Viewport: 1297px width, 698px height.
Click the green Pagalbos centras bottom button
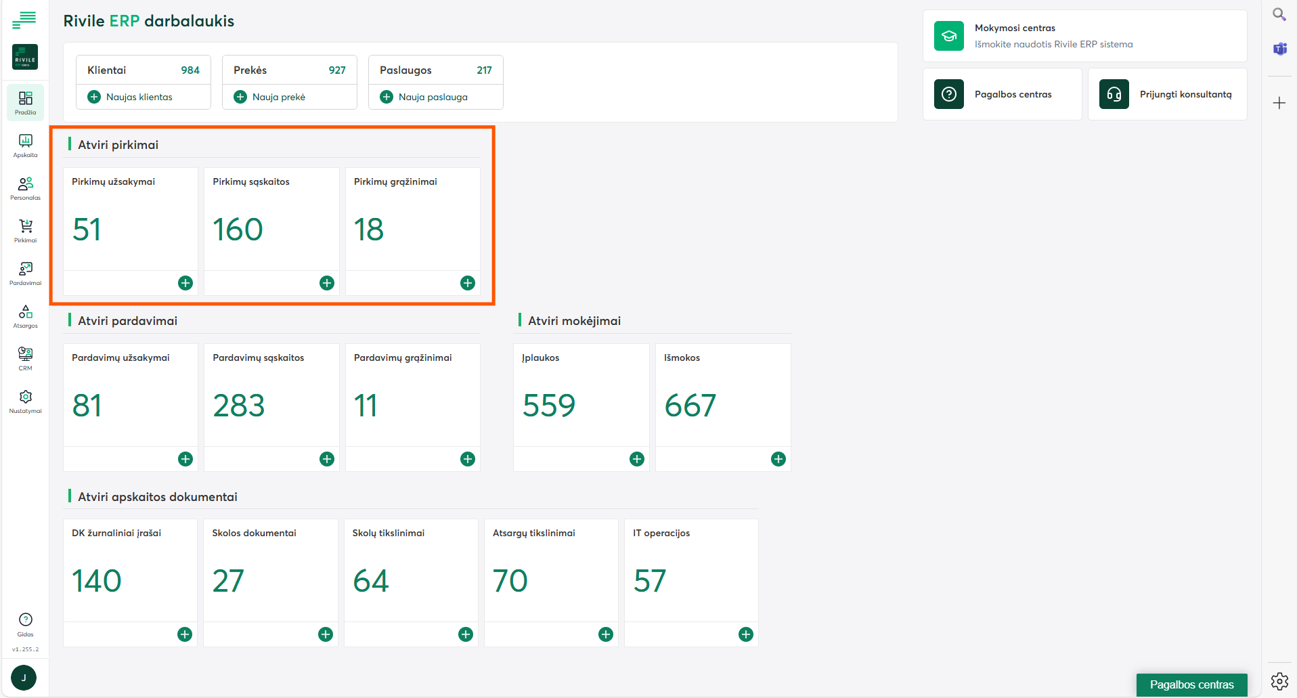tap(1191, 684)
